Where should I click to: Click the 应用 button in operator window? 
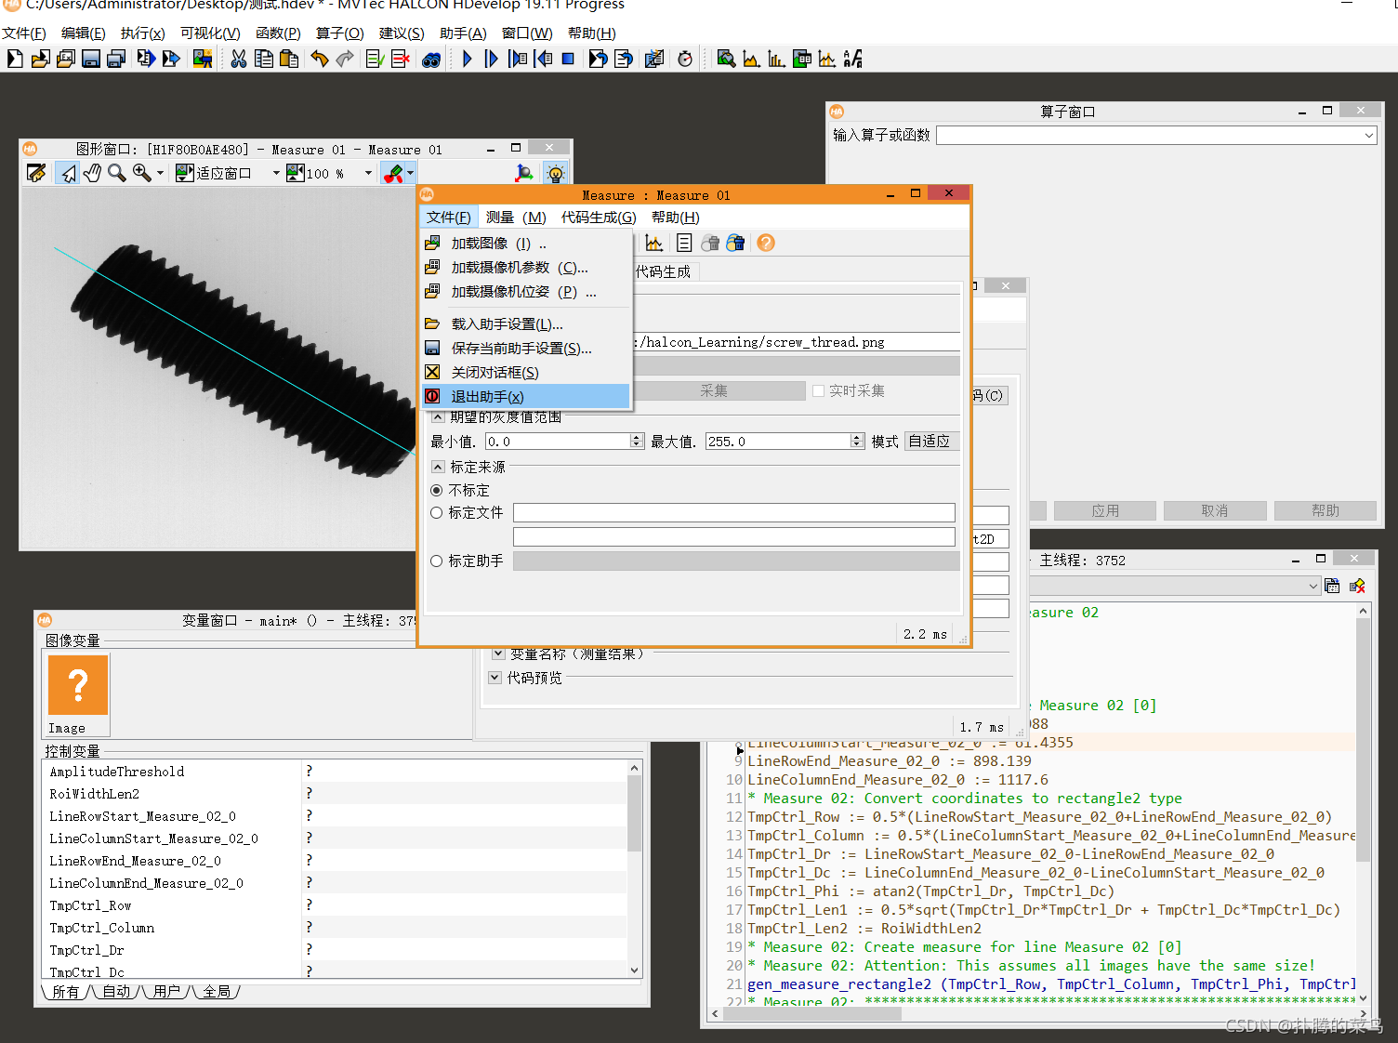(x=1105, y=510)
